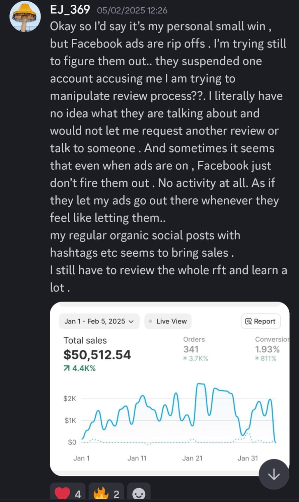The width and height of the screenshot is (299, 502).
Task: Click the Report button
Action: 260,321
